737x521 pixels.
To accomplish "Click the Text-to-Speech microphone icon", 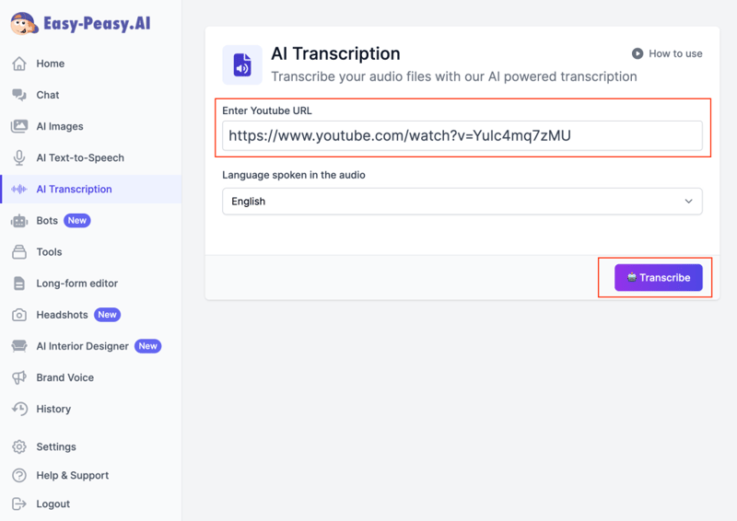I will tap(19, 157).
